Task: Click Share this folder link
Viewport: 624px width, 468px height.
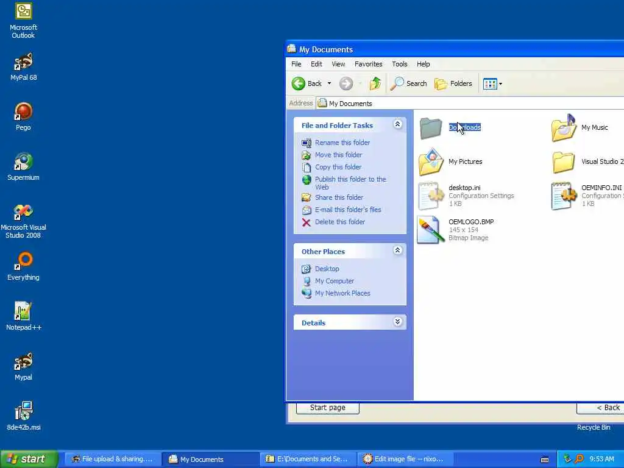Action: tap(339, 197)
